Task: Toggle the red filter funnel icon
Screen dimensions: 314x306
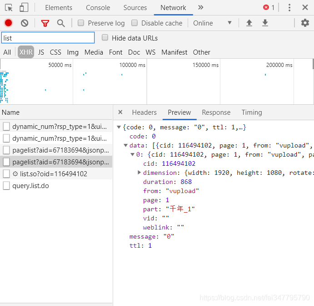Action: pos(45,23)
